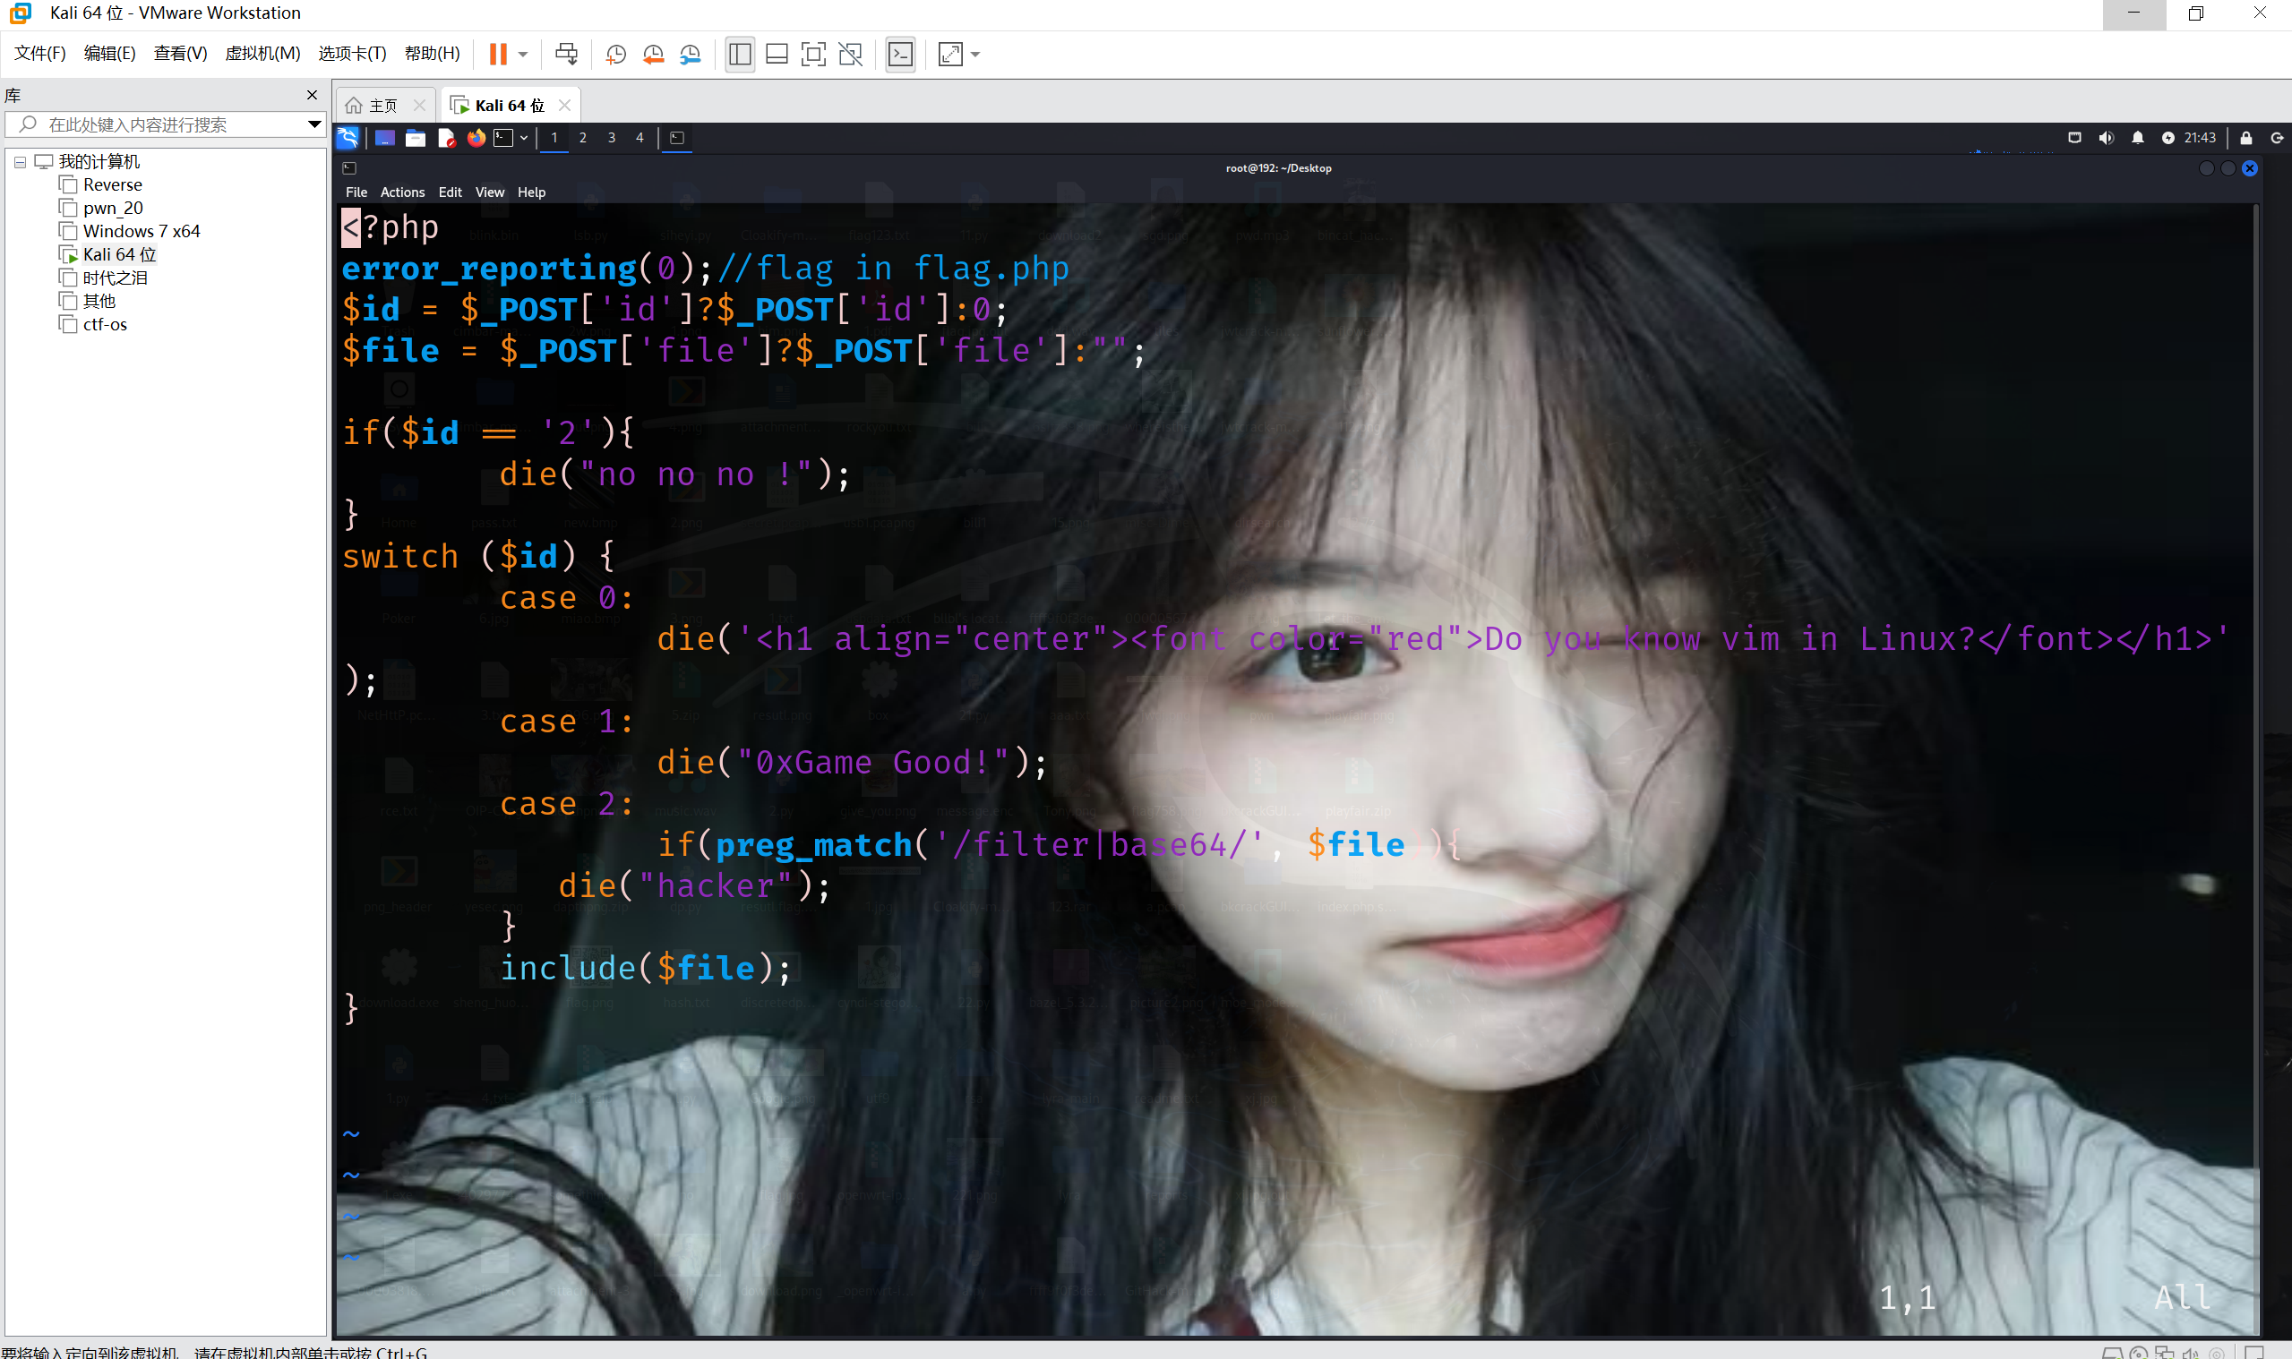This screenshot has height=1359, width=2292.
Task: Switch to workspace 1
Action: tap(554, 137)
